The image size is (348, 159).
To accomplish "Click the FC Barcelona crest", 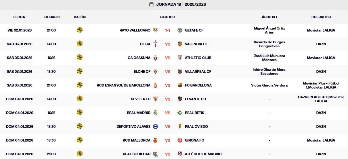I will coord(180,85).
